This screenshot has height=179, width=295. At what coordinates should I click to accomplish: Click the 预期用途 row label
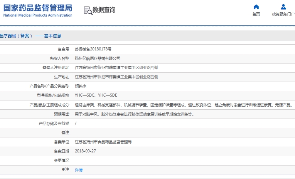62,114
